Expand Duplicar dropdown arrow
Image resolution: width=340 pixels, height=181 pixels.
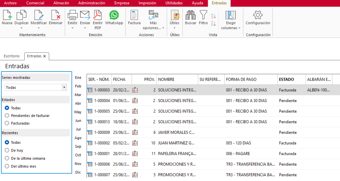click(21, 28)
